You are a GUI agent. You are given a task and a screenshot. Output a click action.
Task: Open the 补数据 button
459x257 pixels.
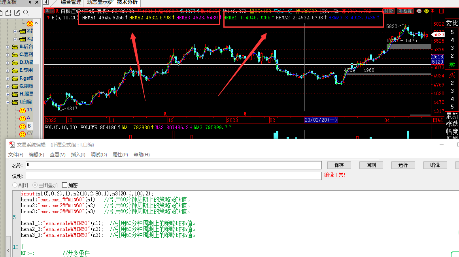coord(405,11)
